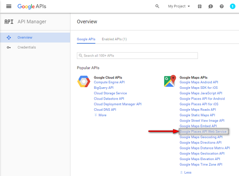The image size is (239, 176).
Task: Open the hamburger navigation menu
Action: (9, 6)
